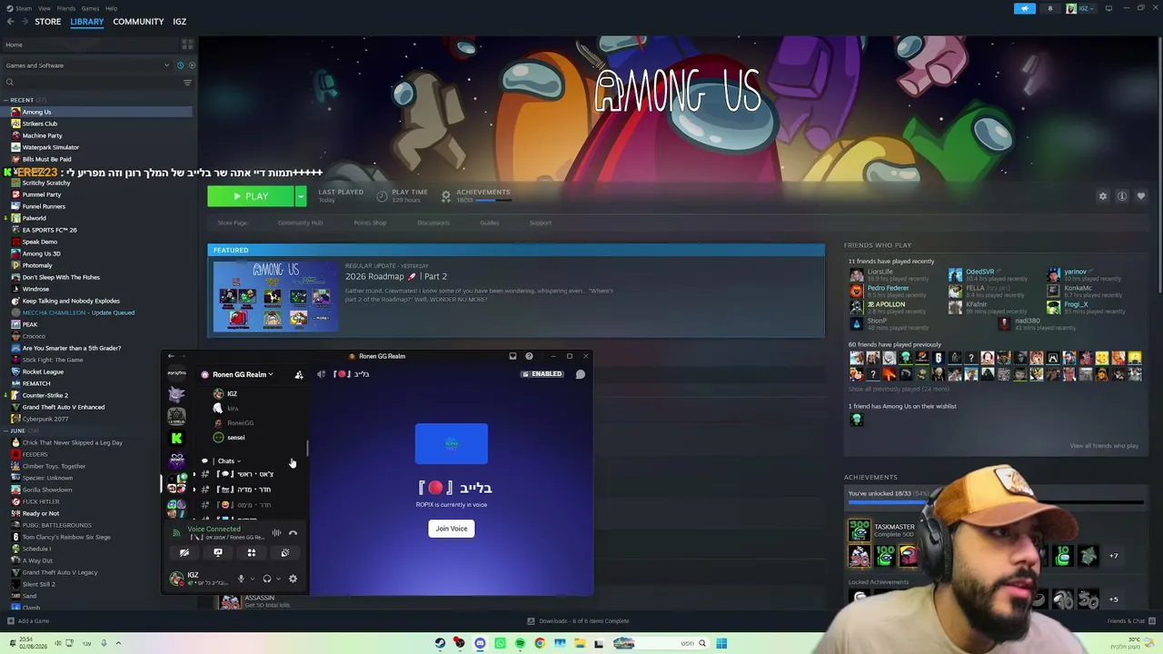
Task: Open Discord help question mark icon
Action: click(529, 356)
